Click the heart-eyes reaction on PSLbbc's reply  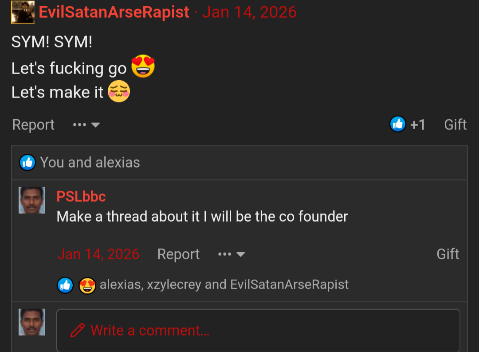[x=87, y=285]
